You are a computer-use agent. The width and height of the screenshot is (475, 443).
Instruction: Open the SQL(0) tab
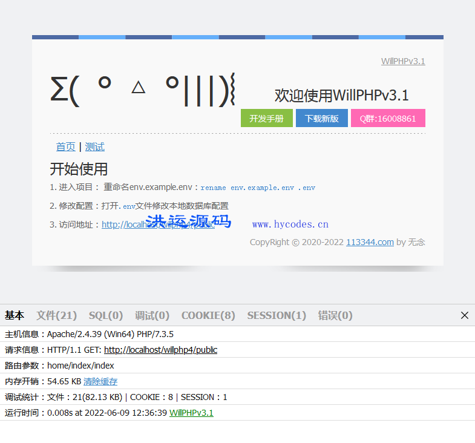106,315
